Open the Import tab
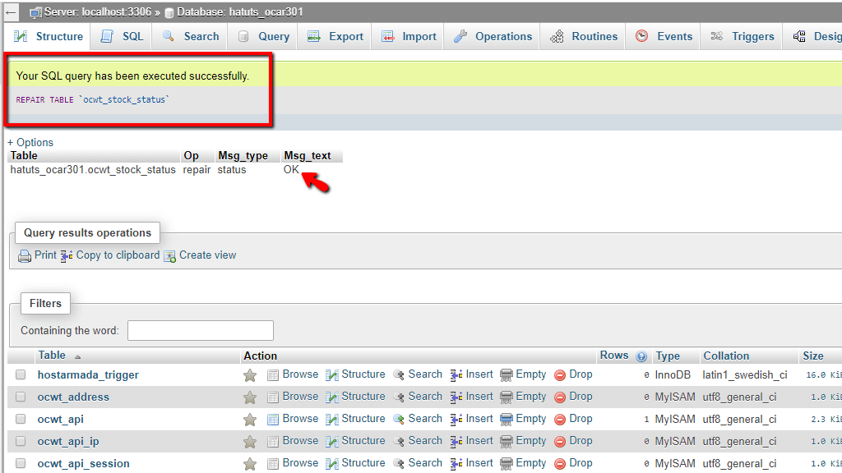Screen dimensions: 842x473 point(409,36)
